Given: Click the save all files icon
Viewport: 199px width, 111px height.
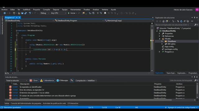Looking at the screenshot, I should tap(25, 13).
